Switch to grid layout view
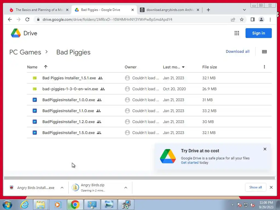Screen dimensions: 280x210 point(264,52)
